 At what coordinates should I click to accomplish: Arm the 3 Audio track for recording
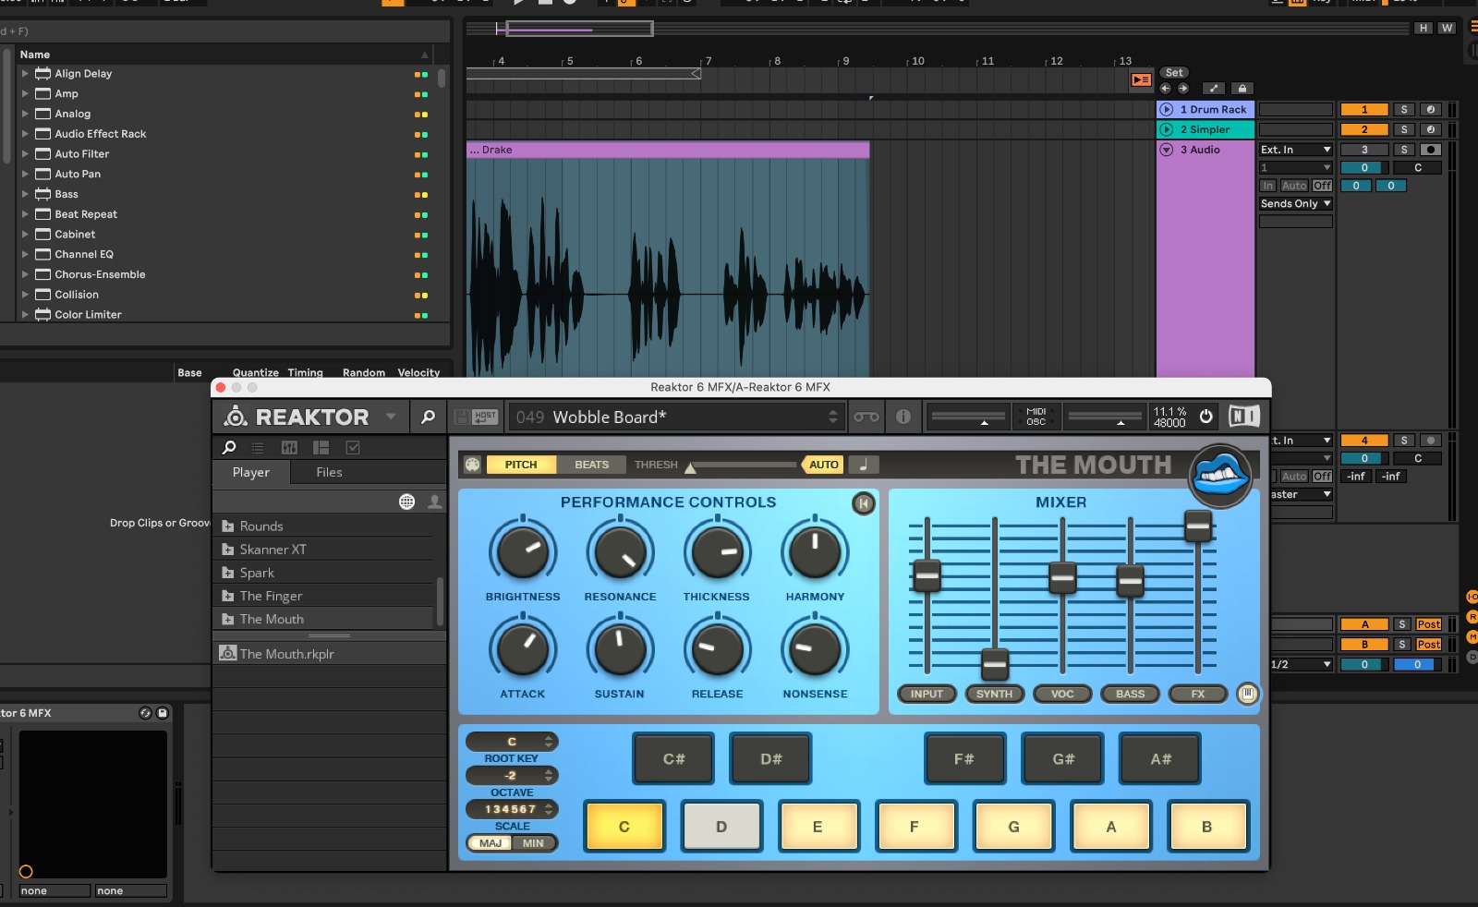1431,150
